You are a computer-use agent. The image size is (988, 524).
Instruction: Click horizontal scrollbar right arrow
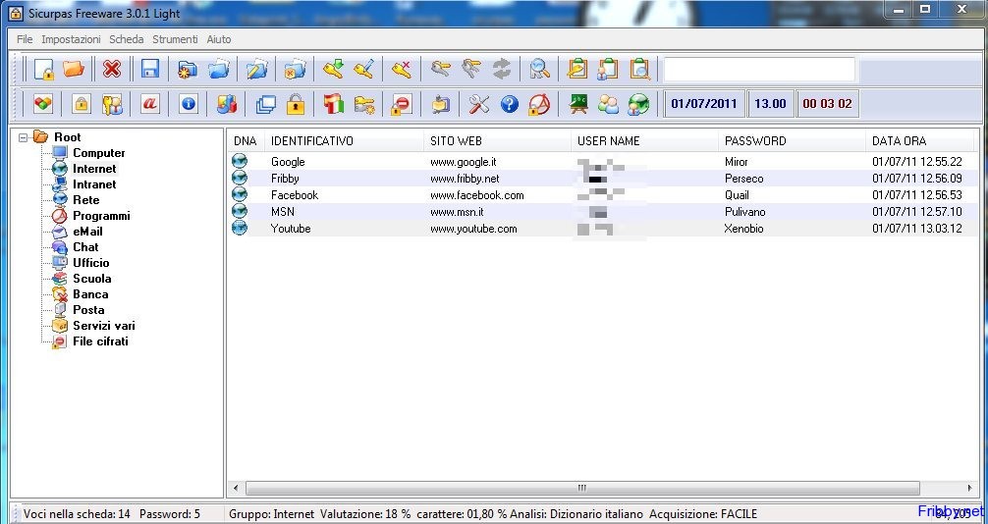pos(969,488)
